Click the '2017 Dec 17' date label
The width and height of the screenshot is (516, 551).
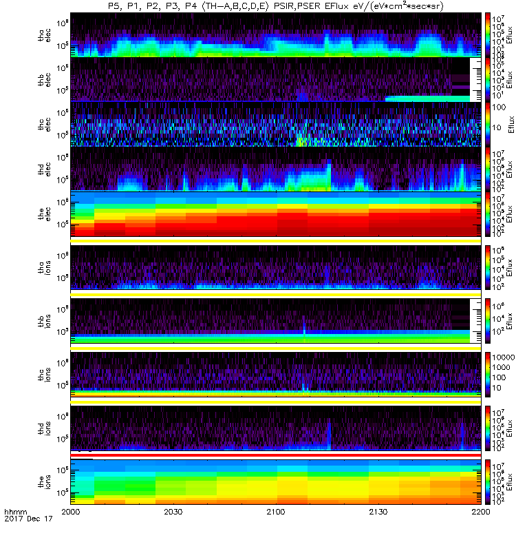pos(28,519)
